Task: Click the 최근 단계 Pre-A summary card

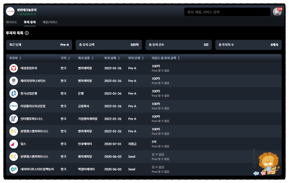Action: point(39,45)
